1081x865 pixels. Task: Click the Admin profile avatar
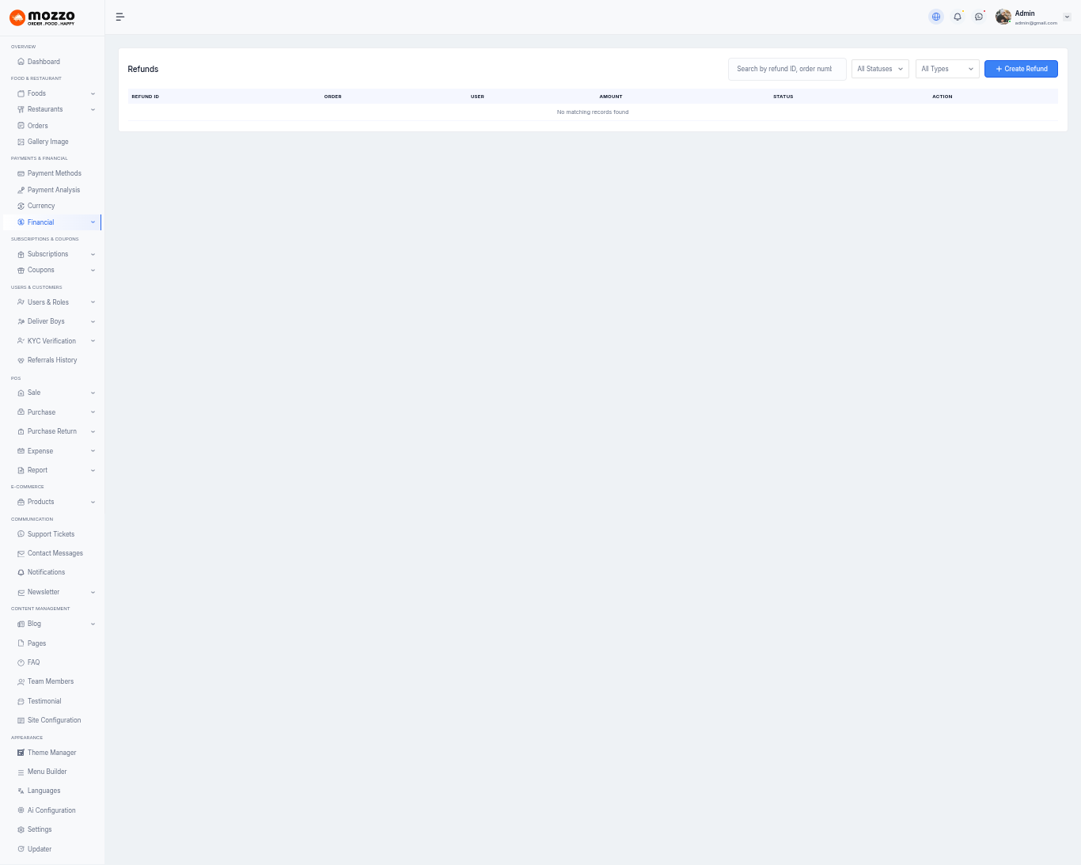1003,17
